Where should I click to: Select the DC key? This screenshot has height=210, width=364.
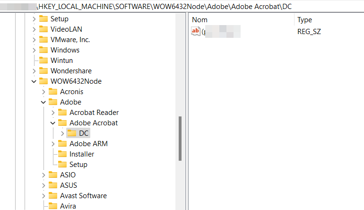click(84, 133)
